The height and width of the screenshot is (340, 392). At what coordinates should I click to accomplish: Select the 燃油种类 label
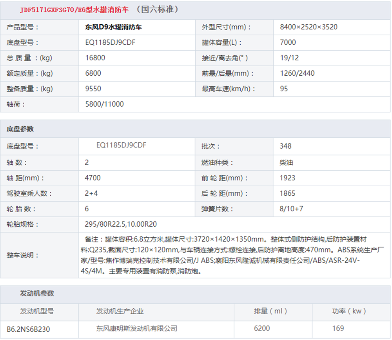coord(217,163)
